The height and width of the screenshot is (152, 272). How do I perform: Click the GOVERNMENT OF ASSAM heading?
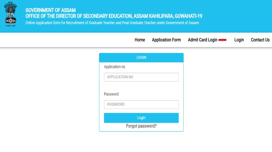pos(51,10)
